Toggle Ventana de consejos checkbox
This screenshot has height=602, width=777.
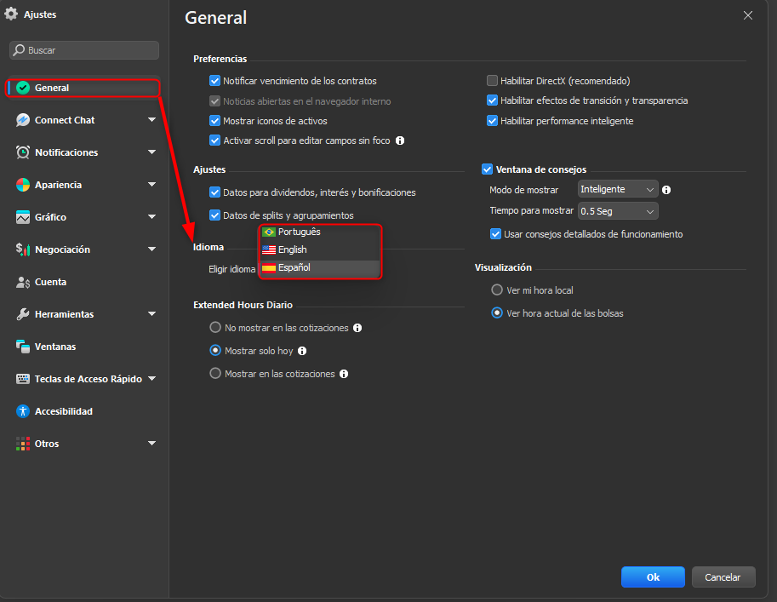[487, 169]
